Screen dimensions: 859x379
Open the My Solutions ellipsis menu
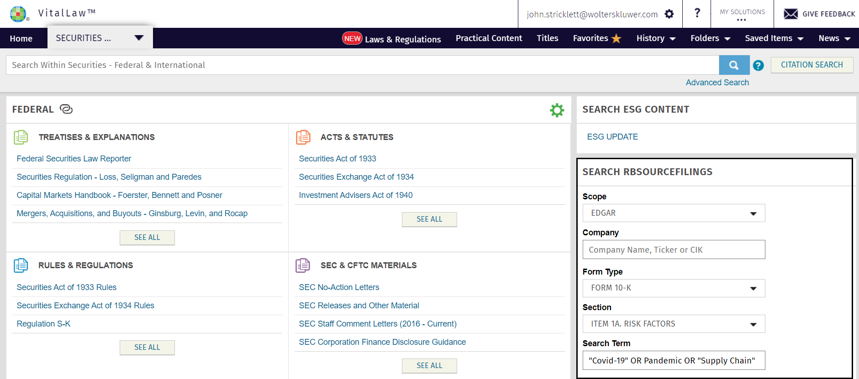(742, 20)
